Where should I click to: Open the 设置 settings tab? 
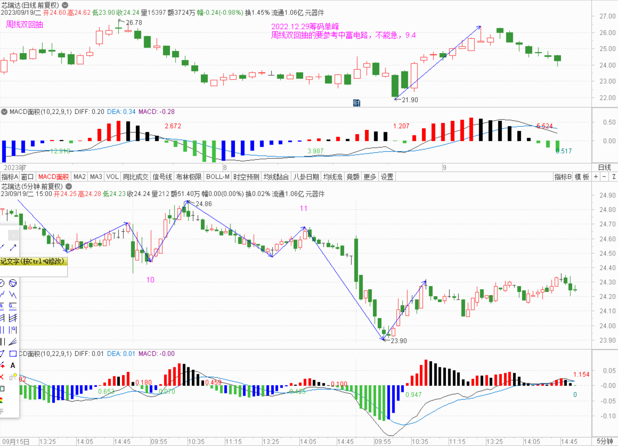coord(387,177)
